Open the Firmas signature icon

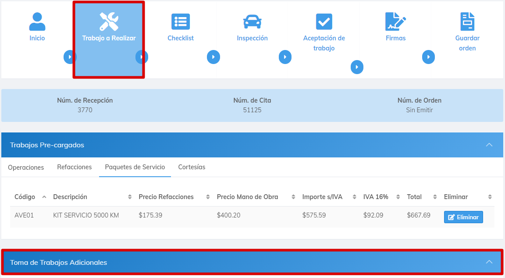(x=395, y=21)
